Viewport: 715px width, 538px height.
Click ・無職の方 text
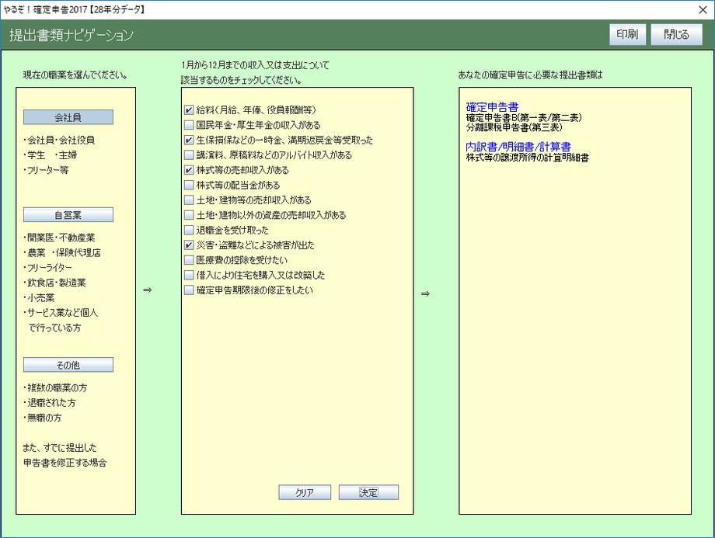coord(42,418)
